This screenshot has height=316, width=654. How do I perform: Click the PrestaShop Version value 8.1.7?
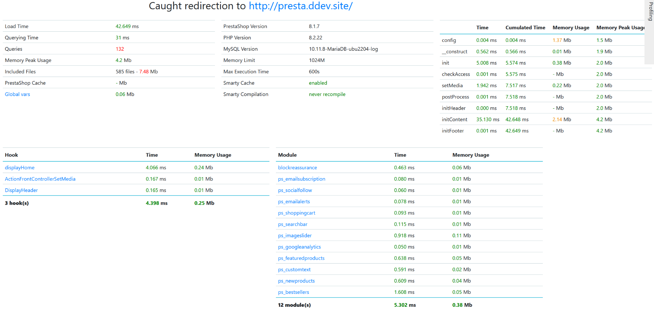pyautogui.click(x=314, y=26)
